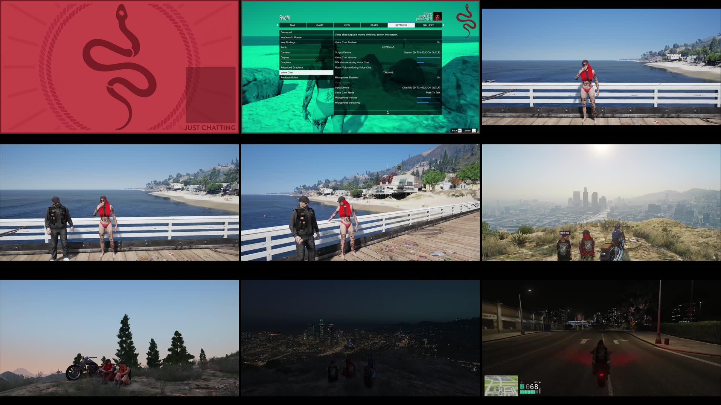
Task: Click the JUST CHATTING text on red card
Action: (210, 128)
